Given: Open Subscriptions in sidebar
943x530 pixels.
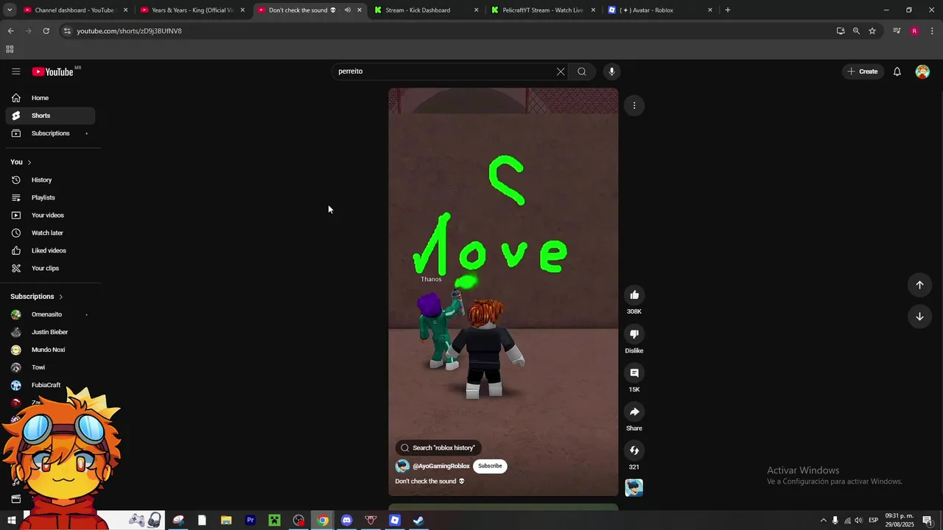Looking at the screenshot, I should (x=50, y=133).
